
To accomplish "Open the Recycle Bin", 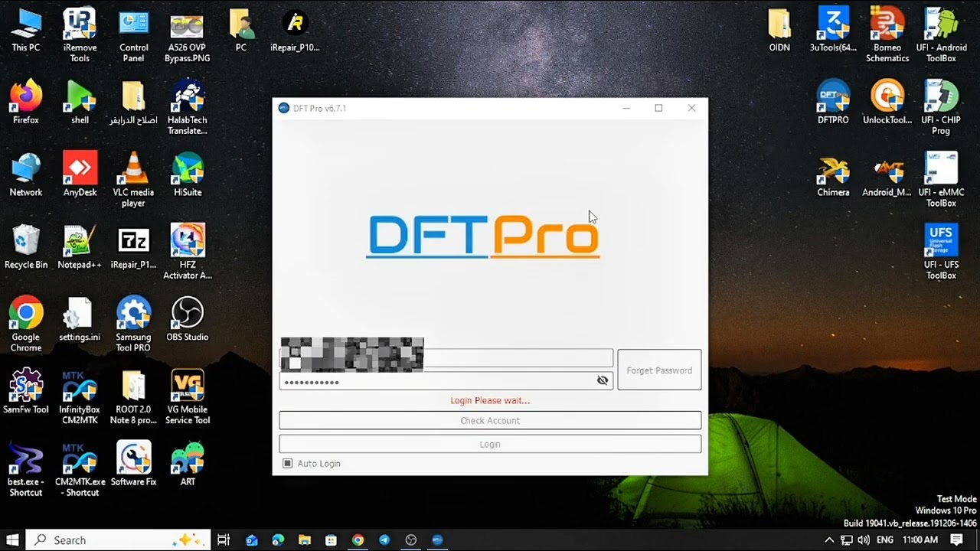I will click(26, 247).
